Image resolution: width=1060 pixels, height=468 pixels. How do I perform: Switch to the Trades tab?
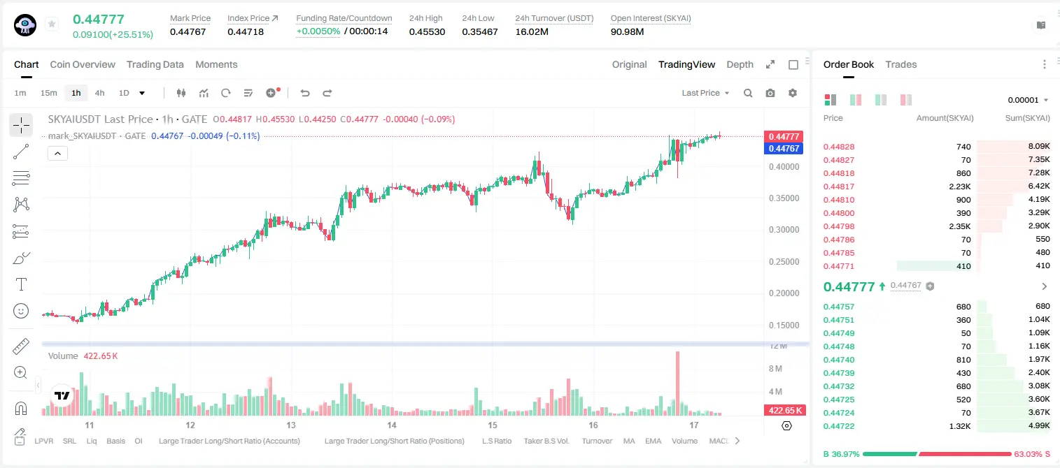coord(901,64)
